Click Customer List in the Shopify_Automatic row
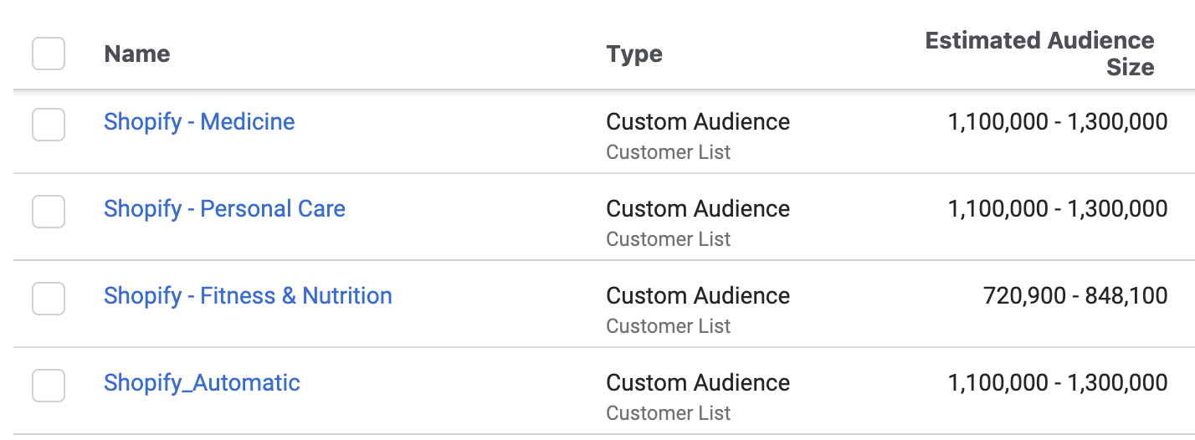Screen dimensions: 1195x440 pyautogui.click(x=669, y=413)
